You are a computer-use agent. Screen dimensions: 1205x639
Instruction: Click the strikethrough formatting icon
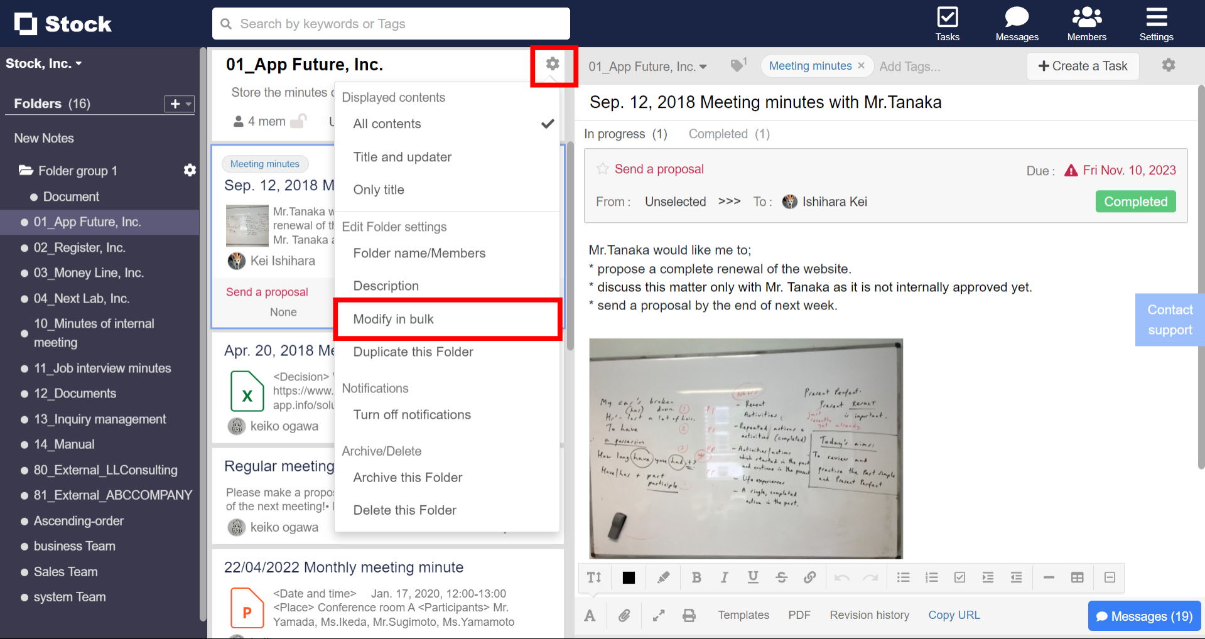(781, 577)
